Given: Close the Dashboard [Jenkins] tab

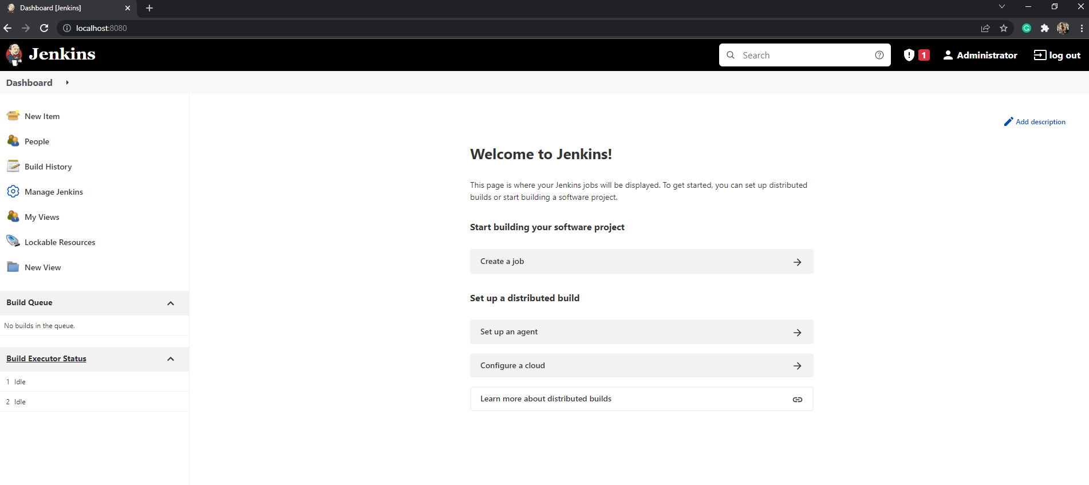Looking at the screenshot, I should 128,8.
